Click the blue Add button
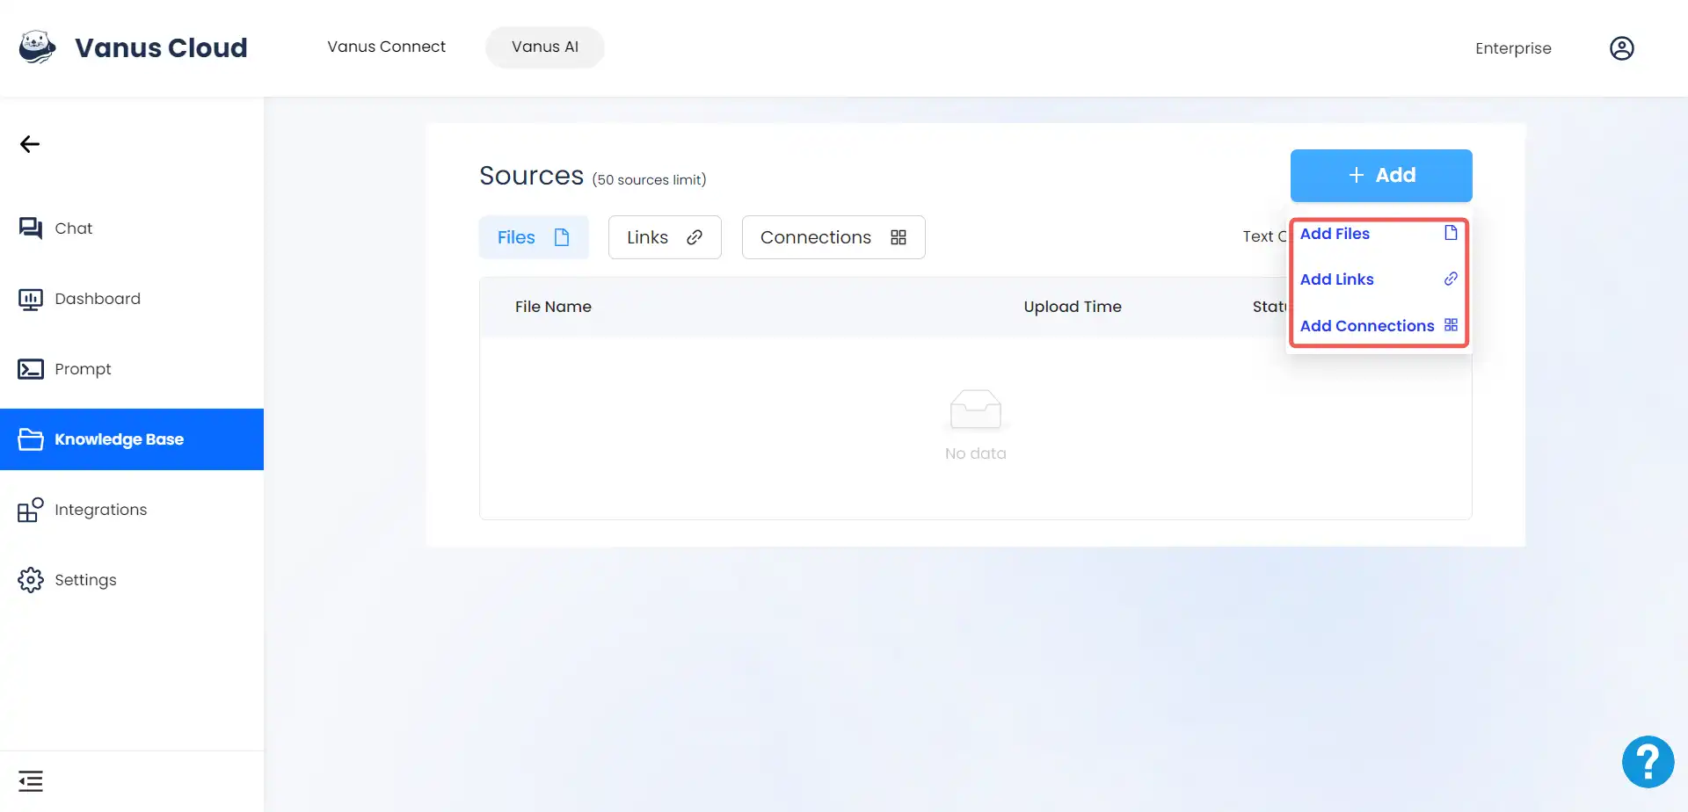The image size is (1688, 812). point(1381,176)
